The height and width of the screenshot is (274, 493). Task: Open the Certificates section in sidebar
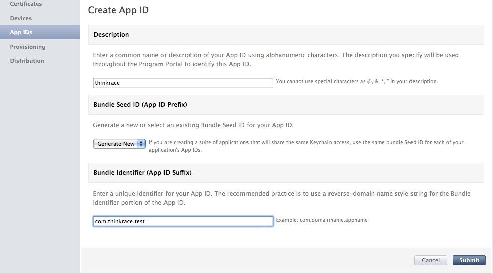tap(26, 4)
